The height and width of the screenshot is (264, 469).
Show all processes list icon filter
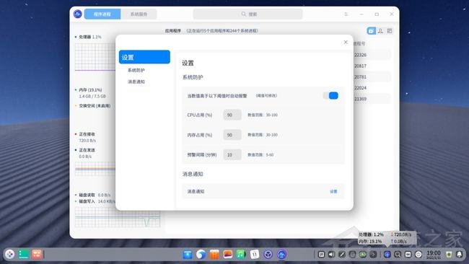coord(390,31)
